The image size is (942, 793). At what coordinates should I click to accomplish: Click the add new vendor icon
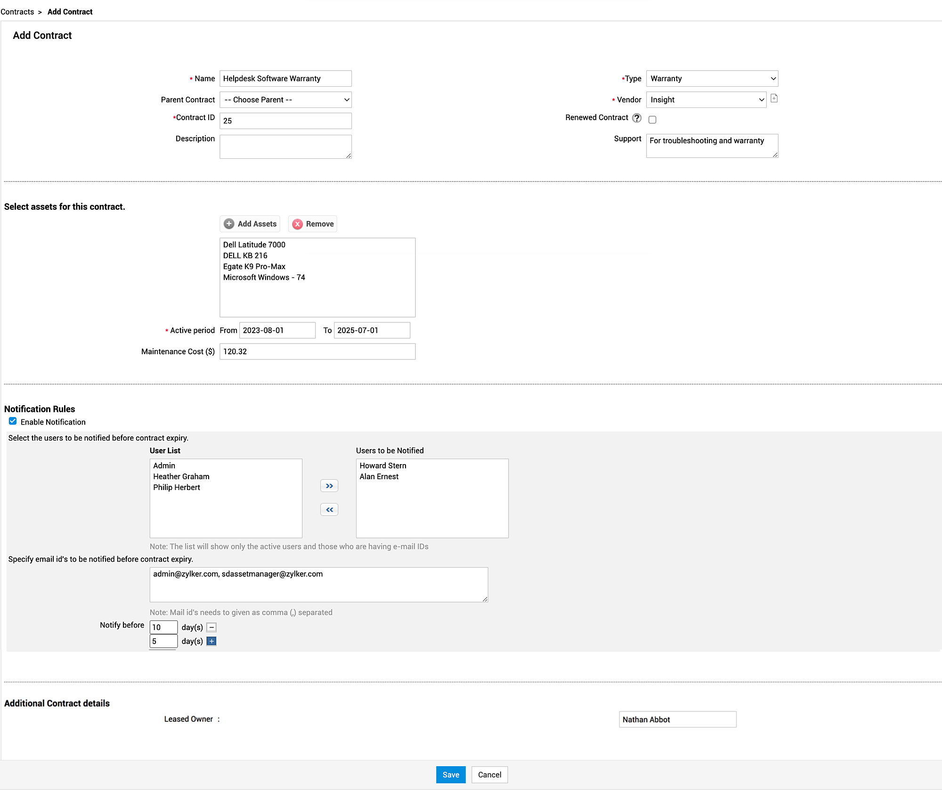point(774,98)
